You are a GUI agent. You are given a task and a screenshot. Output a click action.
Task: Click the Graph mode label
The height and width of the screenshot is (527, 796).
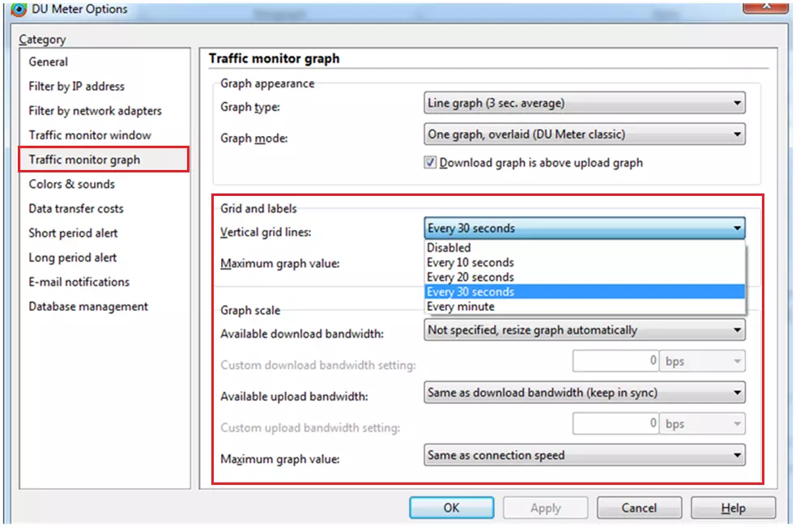coord(253,138)
